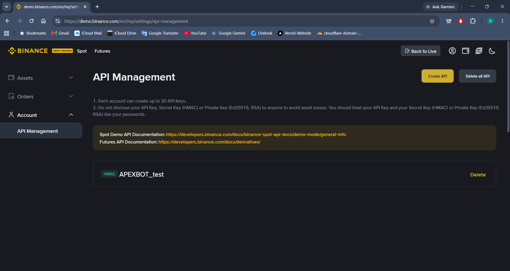Open Chrome profile avatar A
The width and height of the screenshot is (510, 271).
coord(490,21)
